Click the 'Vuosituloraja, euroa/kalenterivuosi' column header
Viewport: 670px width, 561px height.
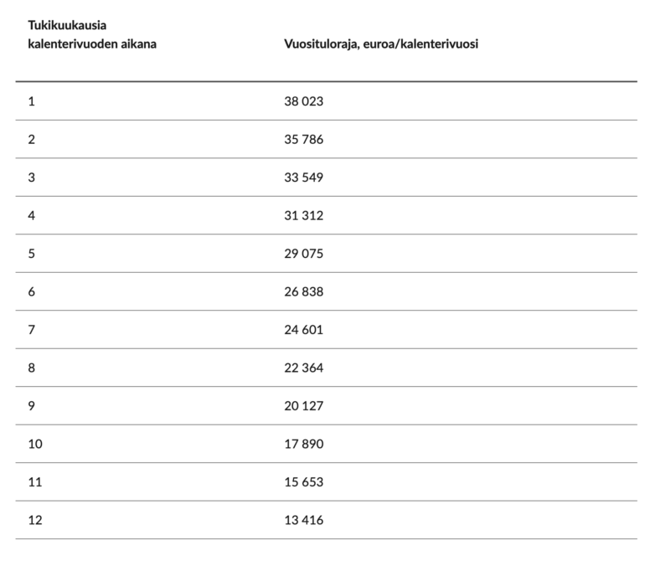click(381, 43)
